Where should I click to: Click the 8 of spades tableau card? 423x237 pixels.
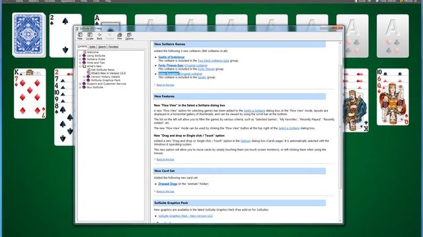click(64, 124)
